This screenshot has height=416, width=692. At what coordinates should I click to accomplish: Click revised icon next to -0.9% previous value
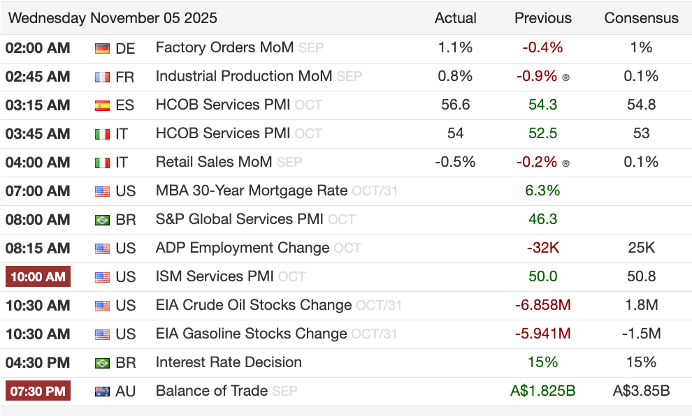[565, 77]
